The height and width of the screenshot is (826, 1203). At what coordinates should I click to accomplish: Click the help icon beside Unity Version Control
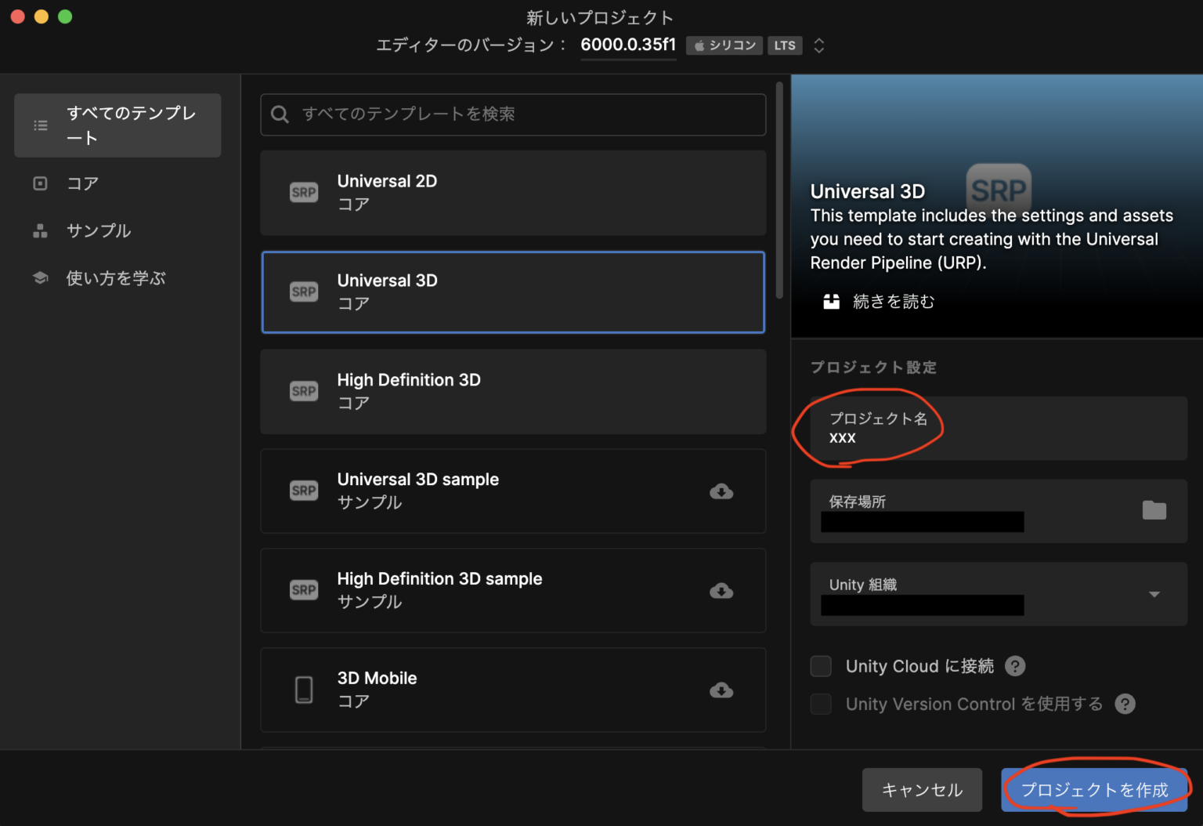[x=1125, y=704]
